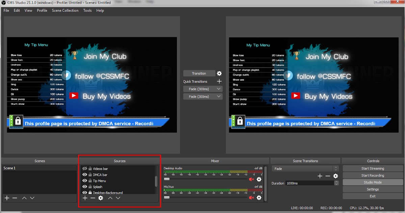Click Duration spinner arrows

[336, 183]
